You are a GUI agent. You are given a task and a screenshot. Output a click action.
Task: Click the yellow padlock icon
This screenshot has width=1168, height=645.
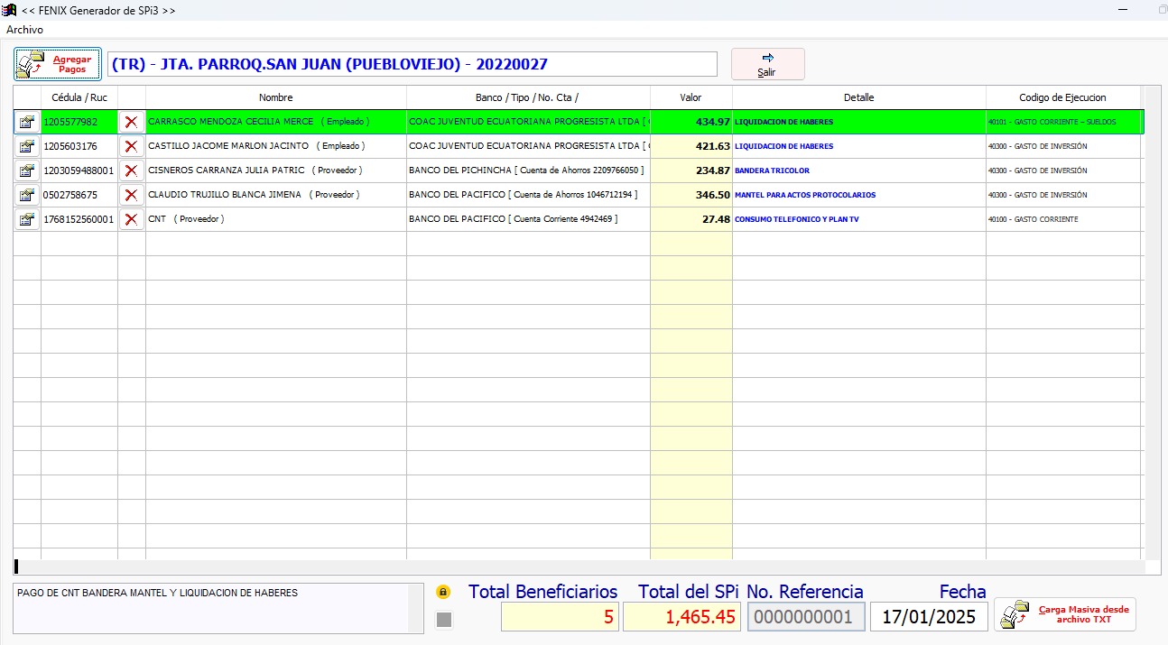tap(443, 593)
